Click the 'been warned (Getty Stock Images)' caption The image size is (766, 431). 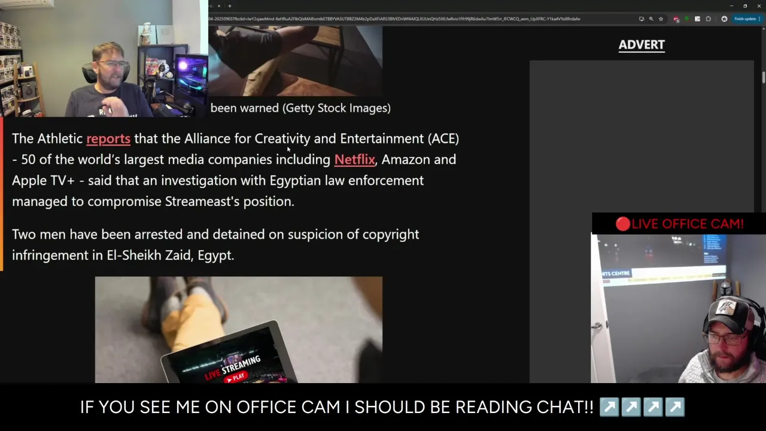(x=300, y=108)
